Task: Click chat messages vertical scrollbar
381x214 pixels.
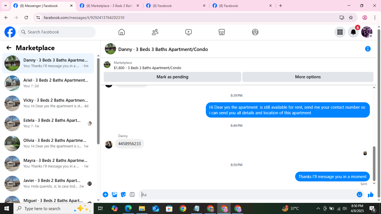Action: [374, 164]
